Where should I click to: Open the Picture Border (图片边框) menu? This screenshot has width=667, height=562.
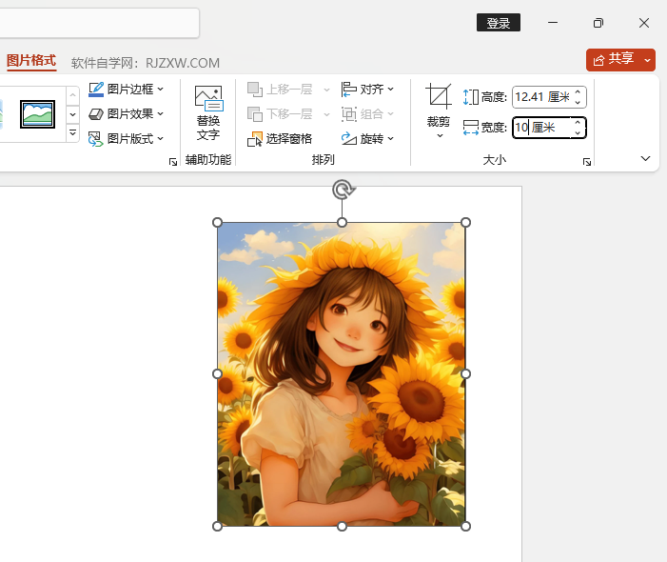coord(126,89)
